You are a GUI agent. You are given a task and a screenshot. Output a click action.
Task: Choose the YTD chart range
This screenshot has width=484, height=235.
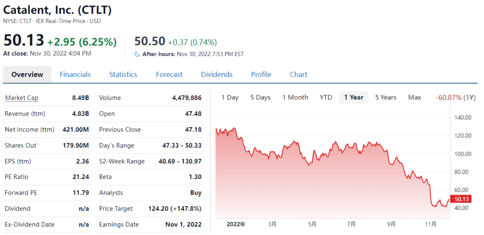point(326,97)
